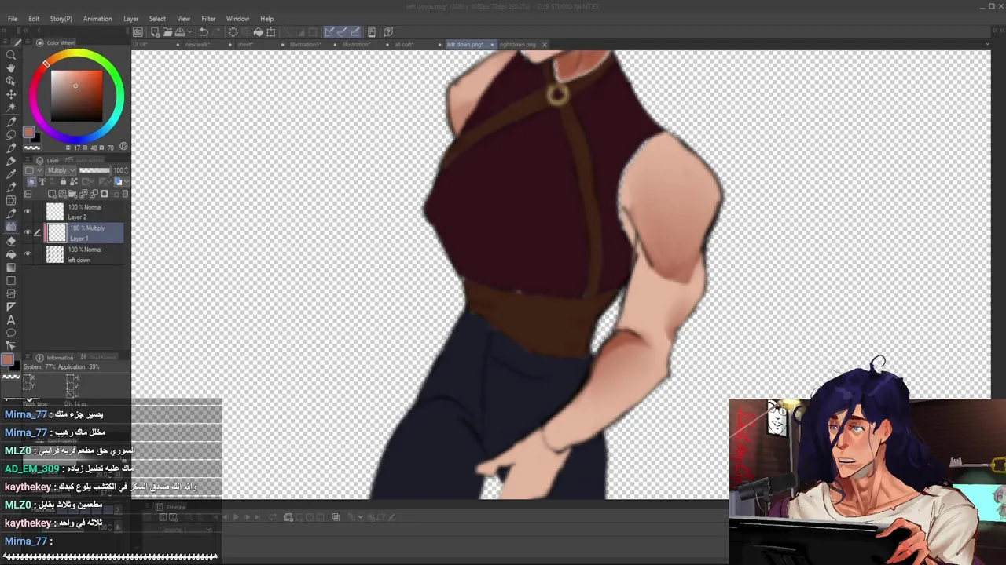Merge with layer below icon

(x=94, y=194)
